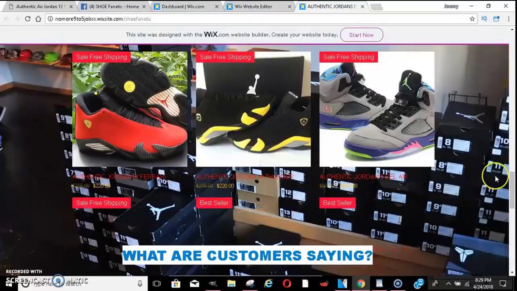Image resolution: width=517 pixels, height=291 pixels.
Task: Click the address bar URL field
Action: tap(258, 19)
